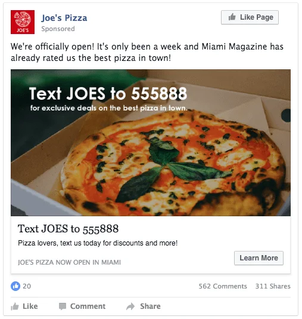The height and width of the screenshot is (319, 302).
Task: Click the Pizza lovers description text
Action: [98, 243]
